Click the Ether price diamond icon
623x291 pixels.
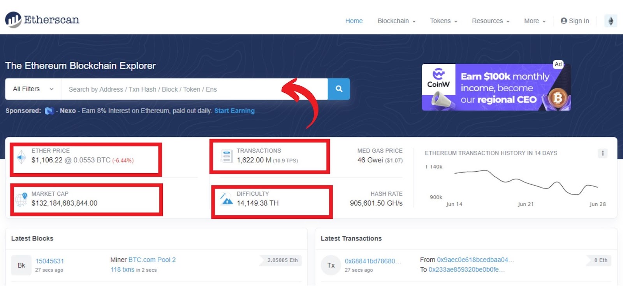[21, 157]
